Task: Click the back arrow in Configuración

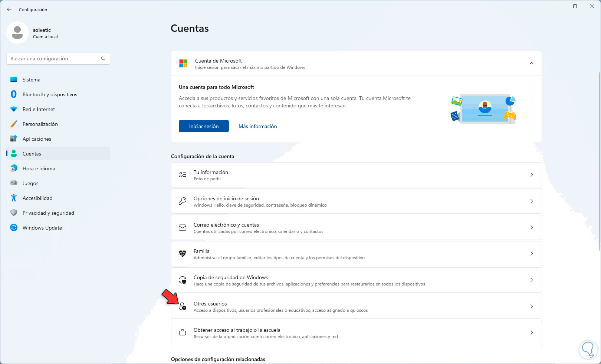Action: [x=9, y=9]
